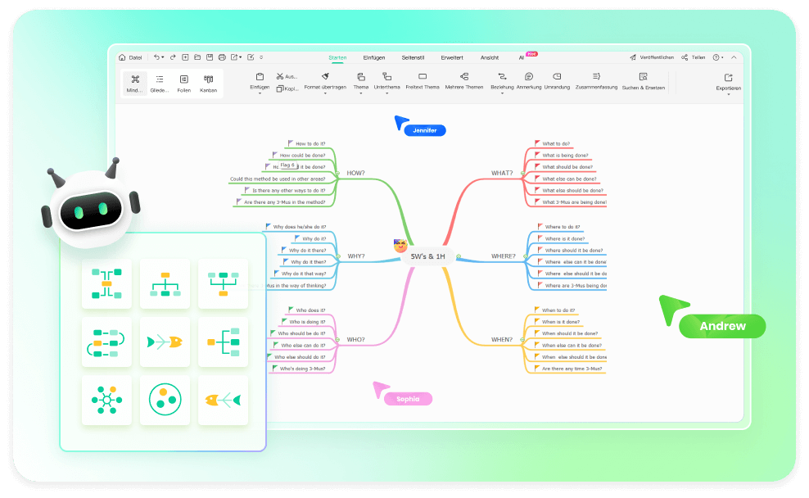Click the redo arrow icon

click(x=174, y=57)
